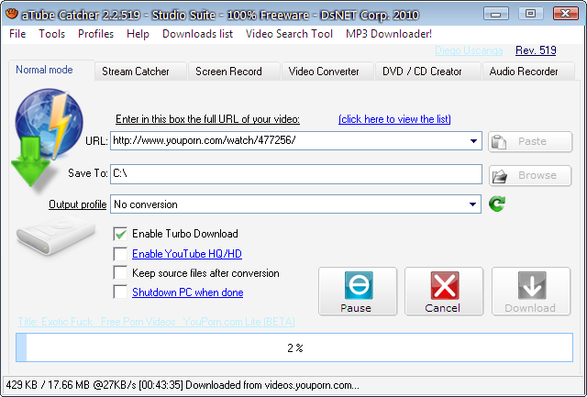This screenshot has height=397, width=587.
Task: Close the aTube Catcher window
Action: coord(565,14)
